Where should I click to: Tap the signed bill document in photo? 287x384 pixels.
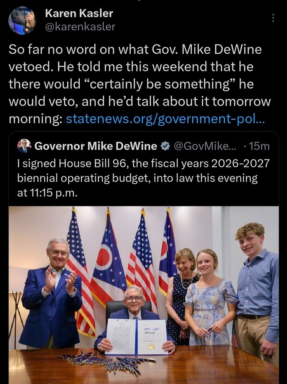pos(136,336)
